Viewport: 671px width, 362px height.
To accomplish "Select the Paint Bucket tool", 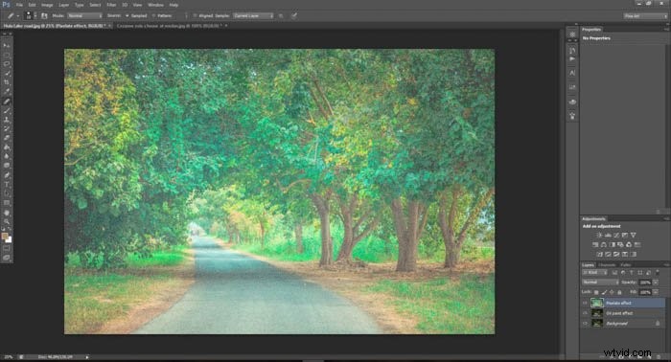I will (x=7, y=147).
